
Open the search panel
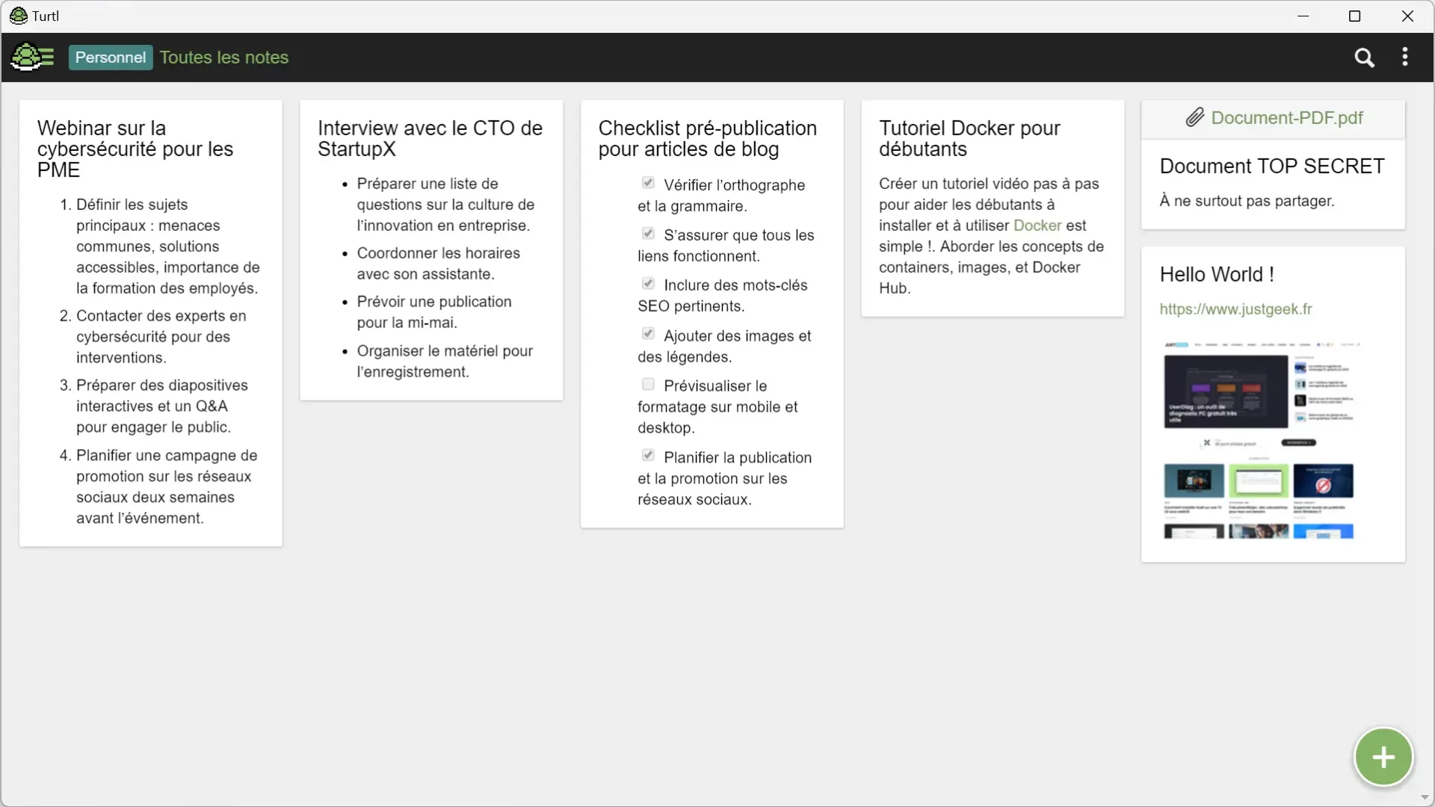pos(1364,57)
